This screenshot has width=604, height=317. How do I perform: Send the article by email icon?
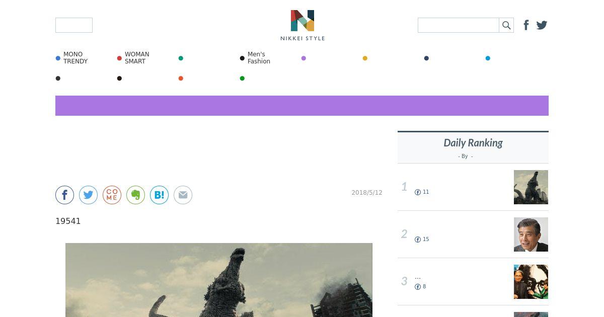pos(183,195)
